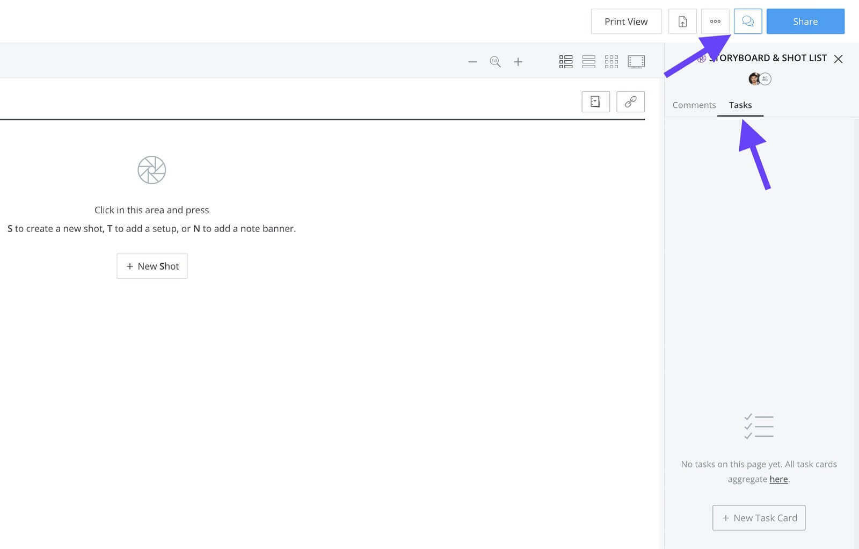Click 'No tasks on this page yet' text

[x=732, y=464]
